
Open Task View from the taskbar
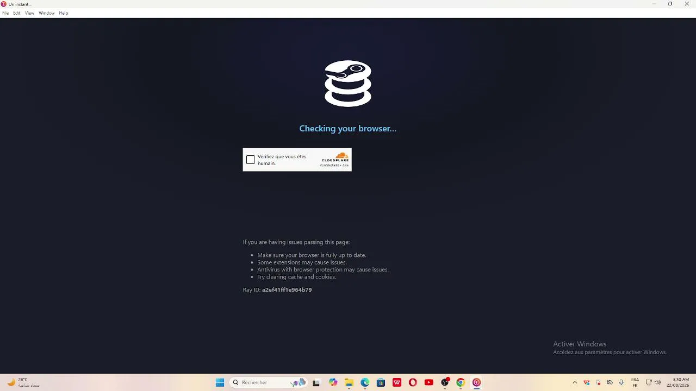[x=316, y=382]
